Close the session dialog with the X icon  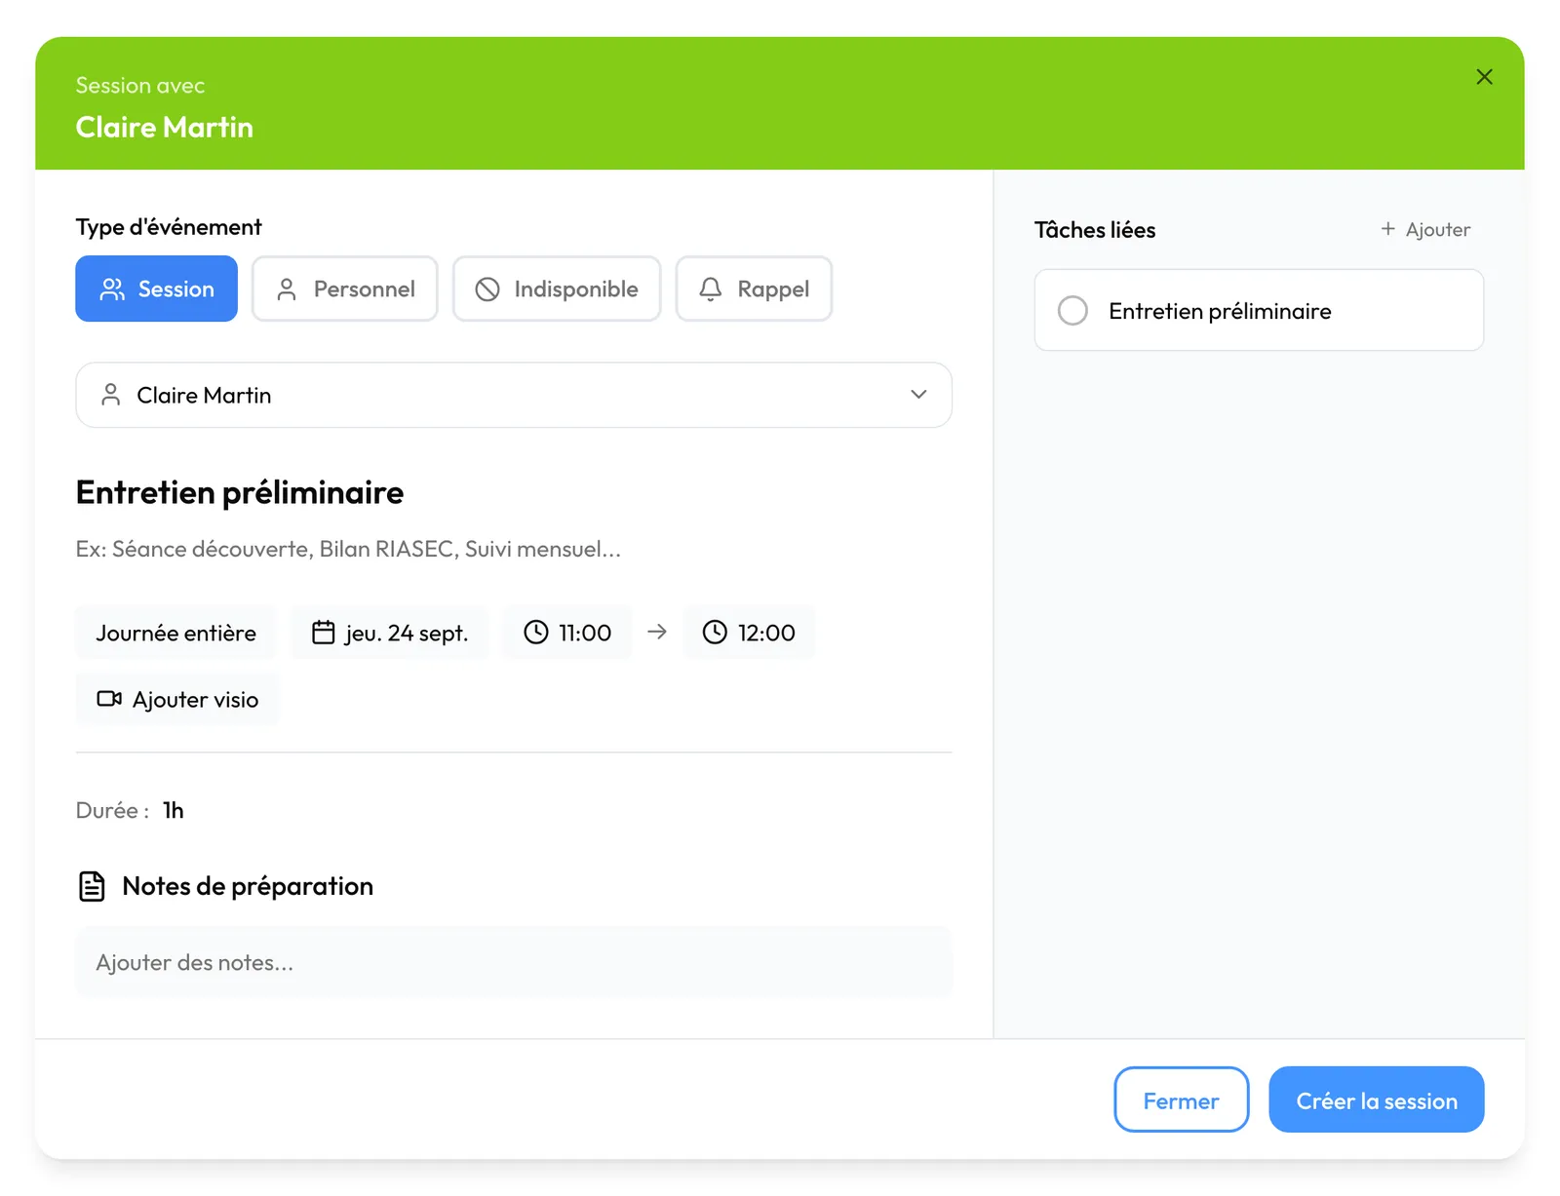[x=1484, y=77]
